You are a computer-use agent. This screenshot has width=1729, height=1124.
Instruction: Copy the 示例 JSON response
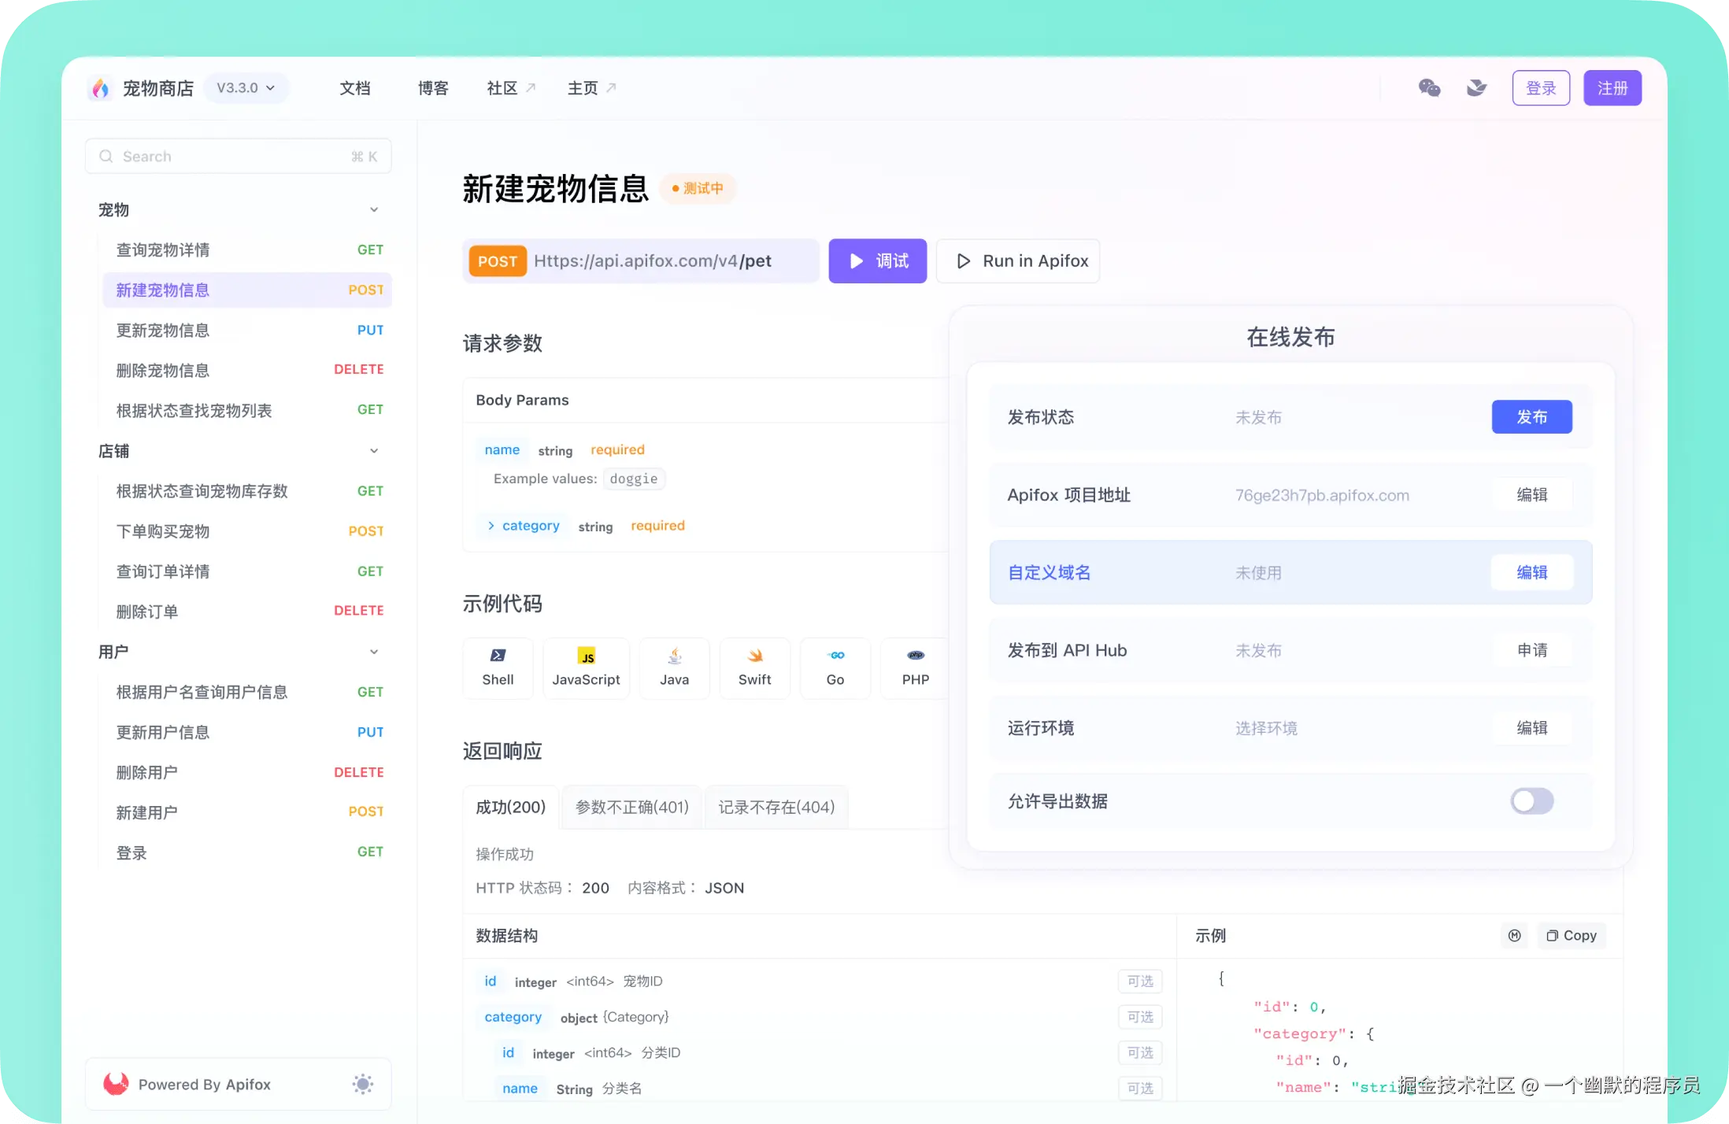pyautogui.click(x=1571, y=935)
